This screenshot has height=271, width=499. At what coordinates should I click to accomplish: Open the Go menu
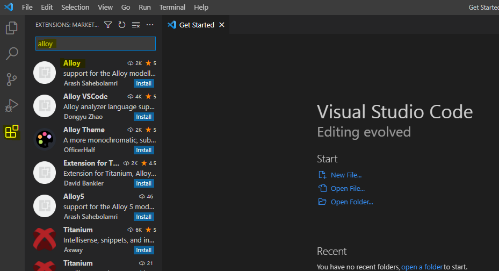point(125,7)
